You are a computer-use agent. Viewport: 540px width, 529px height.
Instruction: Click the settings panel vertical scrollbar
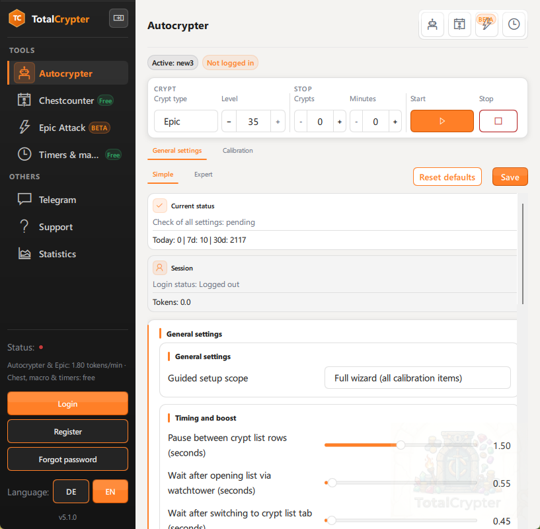pos(522,254)
